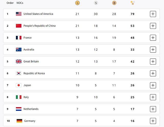Sort by the Order column header
This screenshot has height=127, width=164.
click(10, 3)
